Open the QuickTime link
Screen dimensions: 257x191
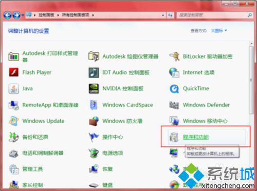(196, 89)
